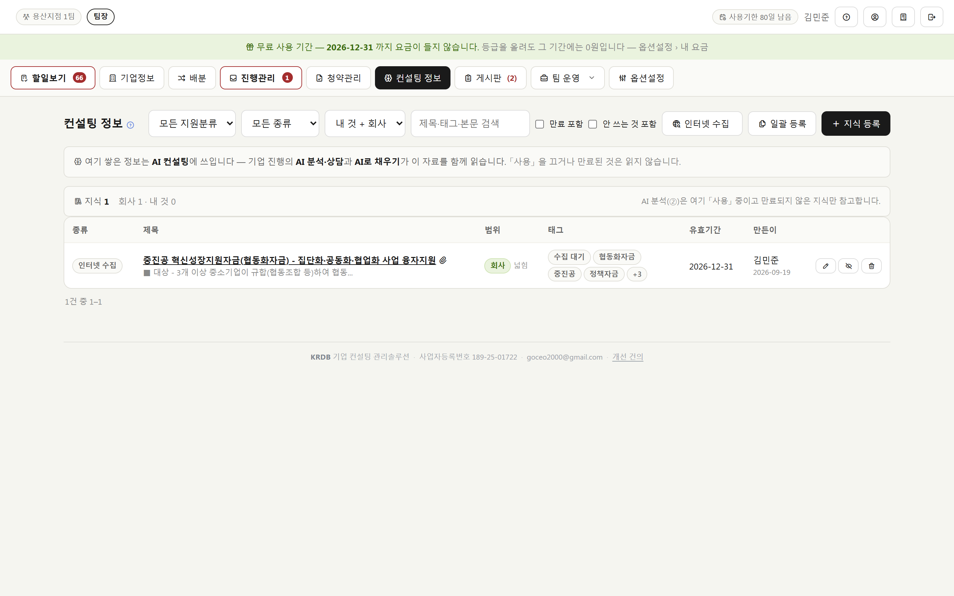Click the 인터넷 수집 button
This screenshot has height=596, width=954.
[x=702, y=124]
